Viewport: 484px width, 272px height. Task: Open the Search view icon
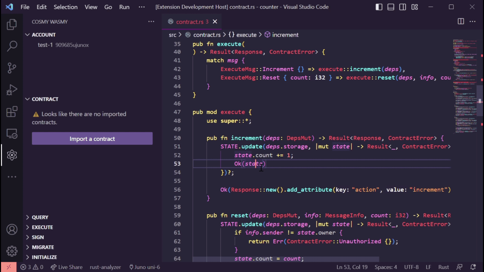coord(12,46)
